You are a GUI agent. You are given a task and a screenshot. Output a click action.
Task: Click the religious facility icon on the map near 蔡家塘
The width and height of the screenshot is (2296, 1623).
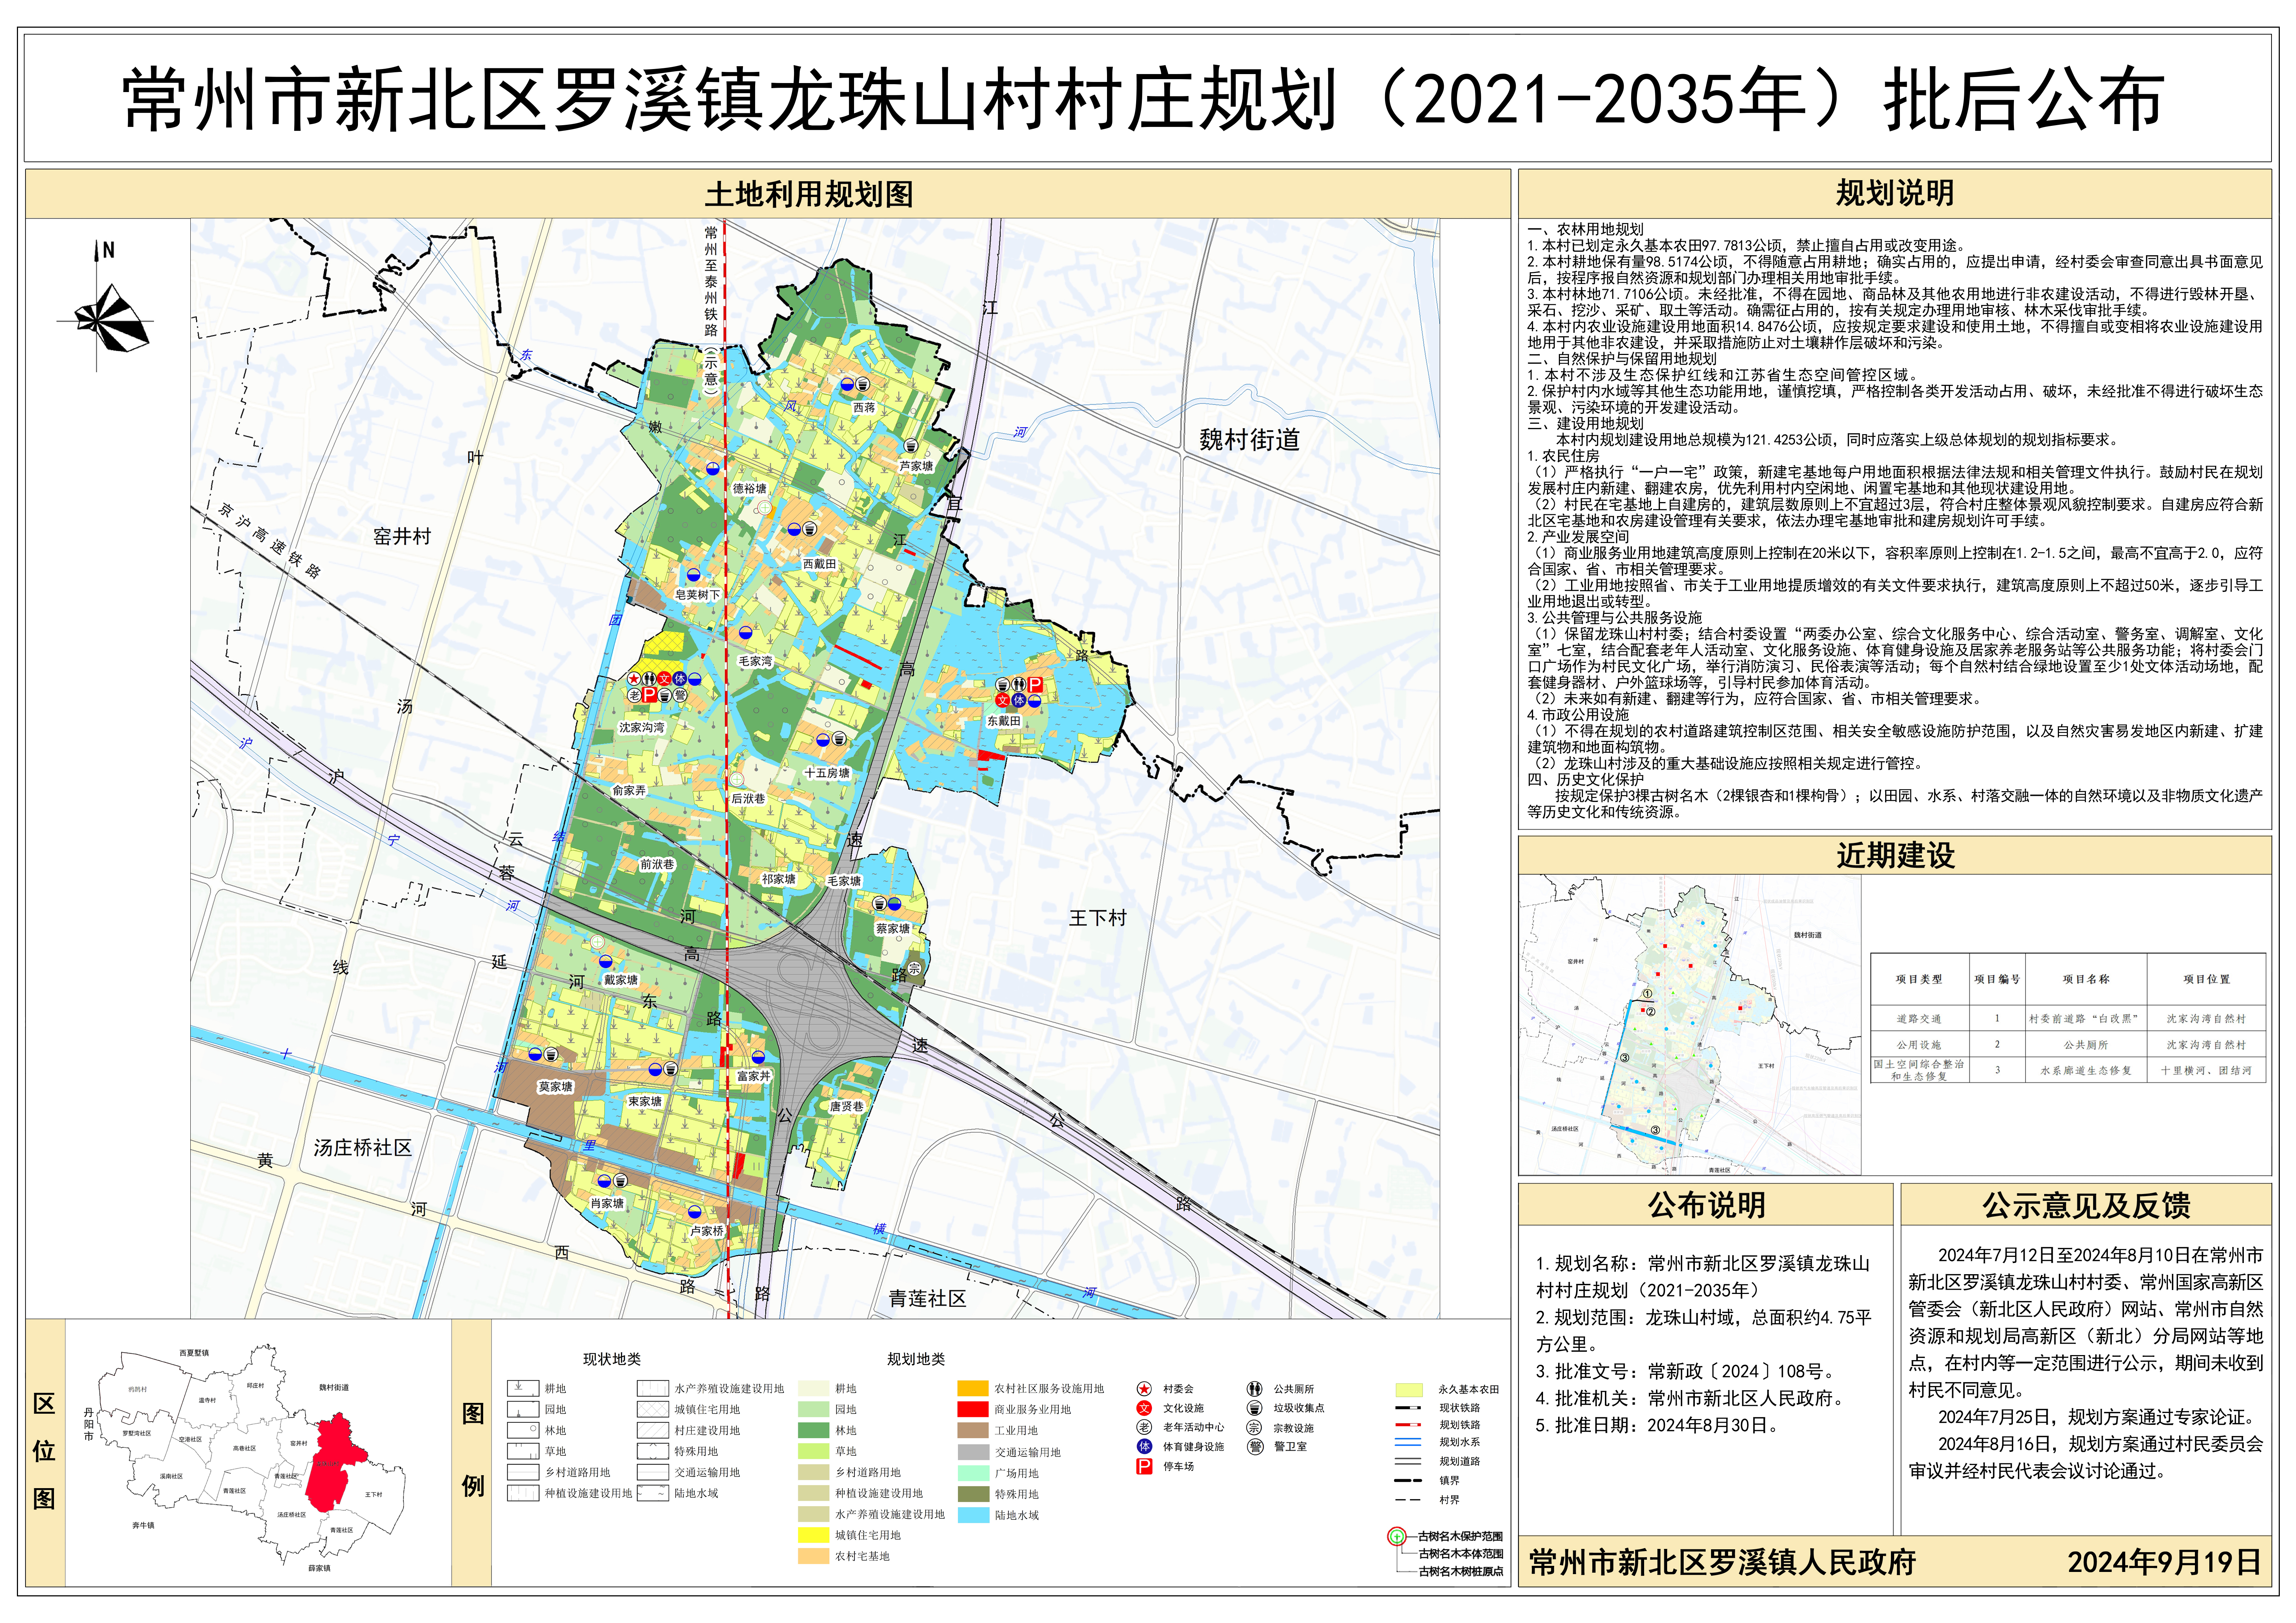click(x=914, y=968)
